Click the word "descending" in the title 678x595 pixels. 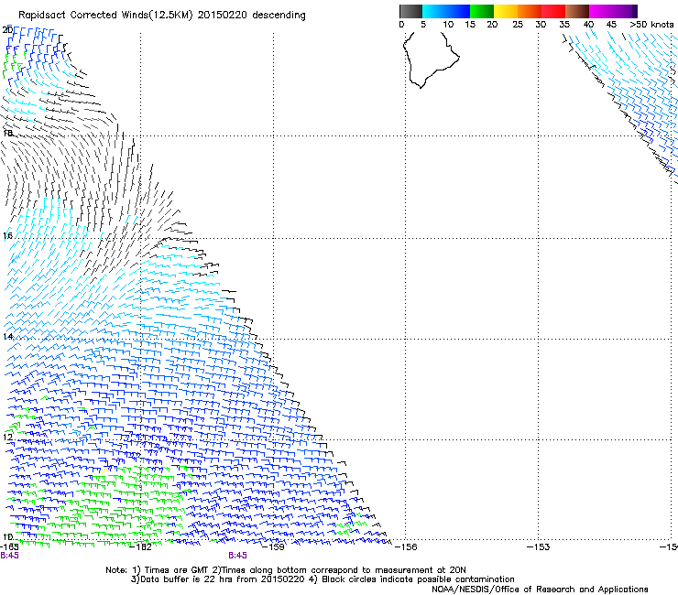(x=279, y=16)
